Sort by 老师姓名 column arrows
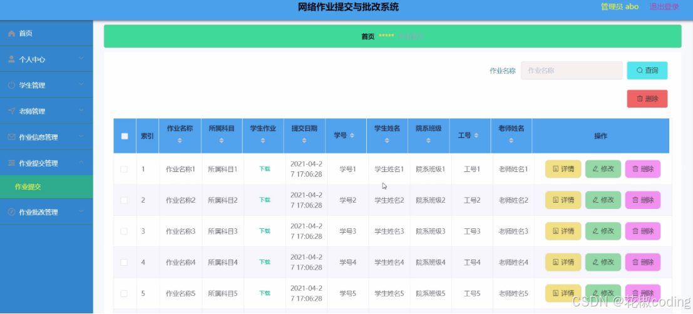Screen dimensions: 693x314 coord(511,141)
